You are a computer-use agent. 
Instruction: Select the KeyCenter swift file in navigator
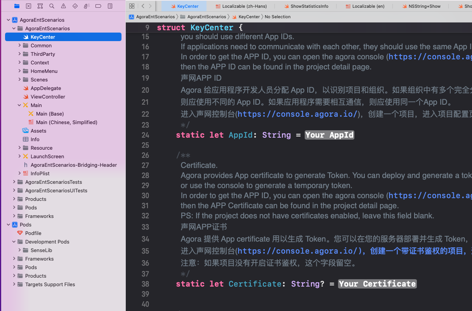63,37
